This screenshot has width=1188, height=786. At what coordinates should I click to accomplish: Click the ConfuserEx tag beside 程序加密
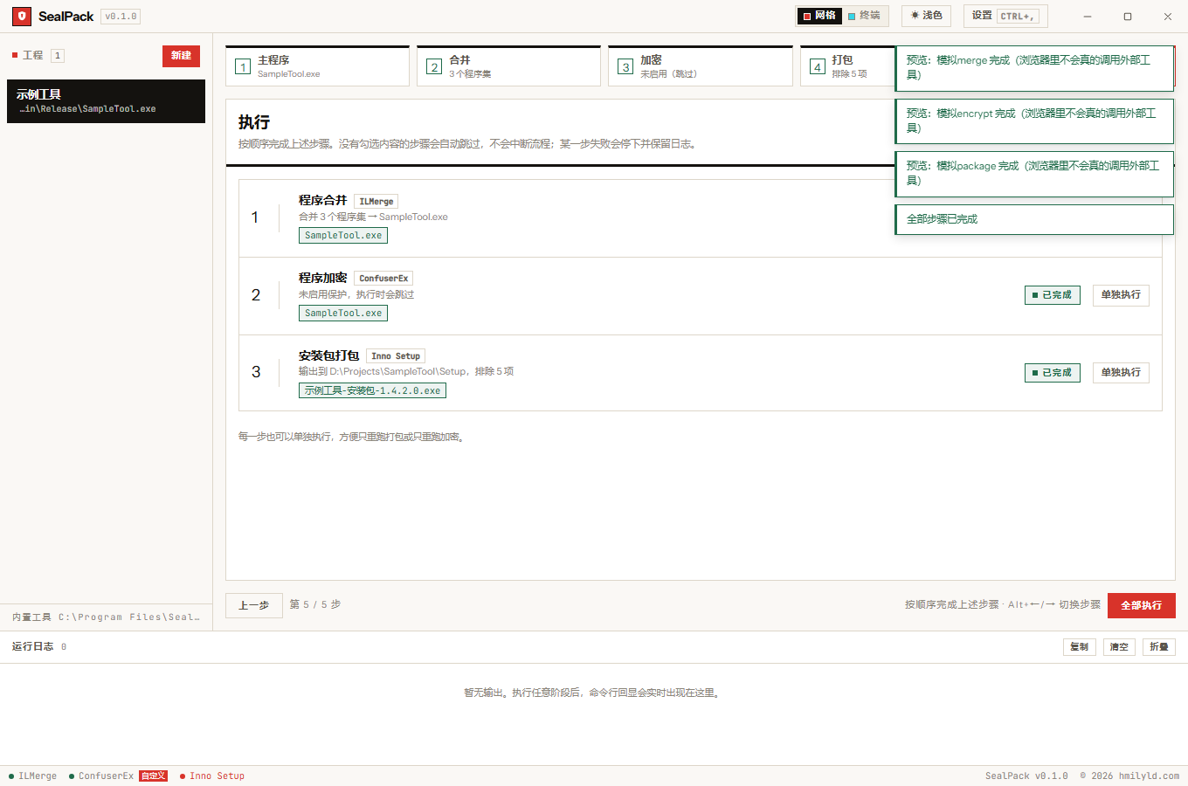(x=383, y=279)
